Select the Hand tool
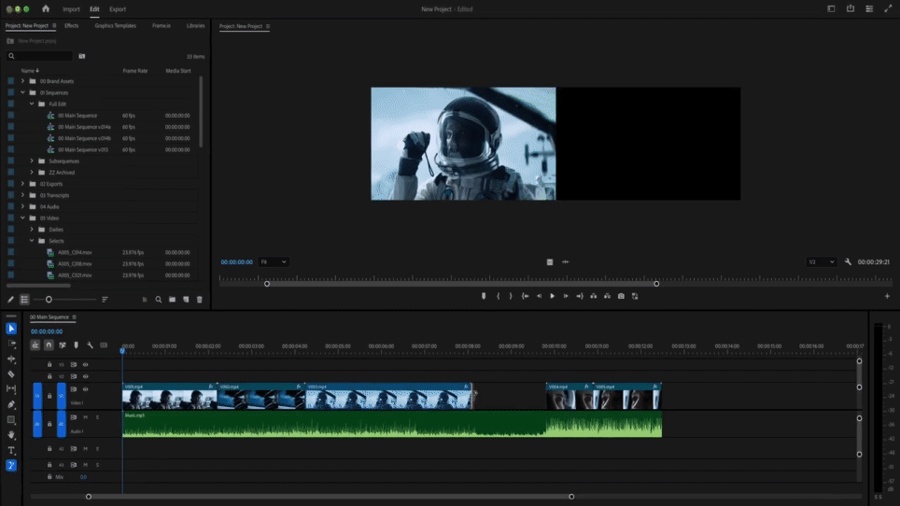Viewport: 900px width, 506px height. click(11, 435)
